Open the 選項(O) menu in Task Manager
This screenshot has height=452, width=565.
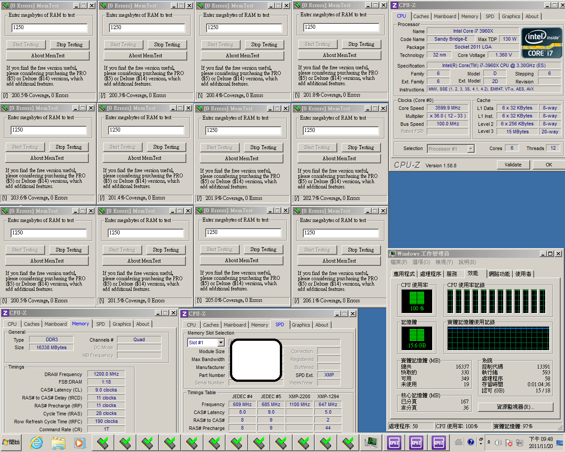(421, 262)
